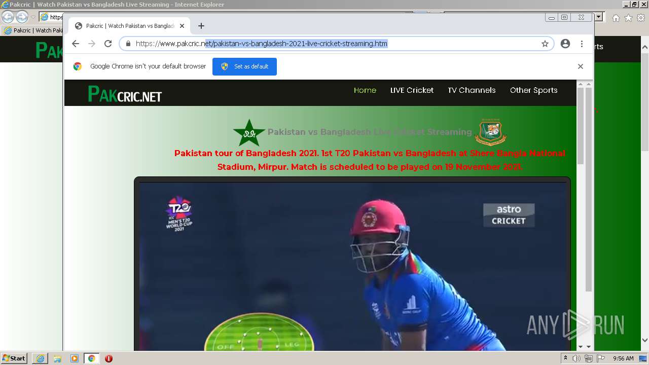Image resolution: width=649 pixels, height=365 pixels.
Task: Open the LIVE Cricket nav link
Action: point(412,90)
